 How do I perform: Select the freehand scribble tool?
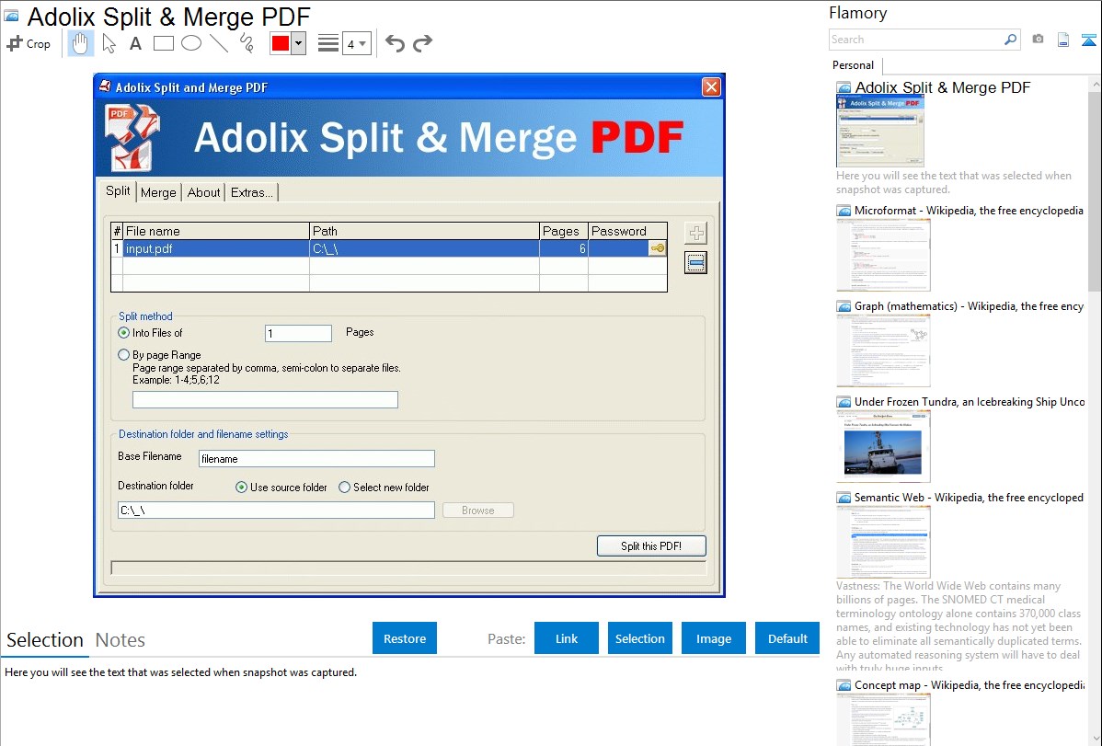pyautogui.click(x=247, y=43)
